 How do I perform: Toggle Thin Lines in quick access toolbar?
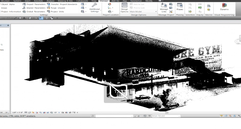(41, 18)
